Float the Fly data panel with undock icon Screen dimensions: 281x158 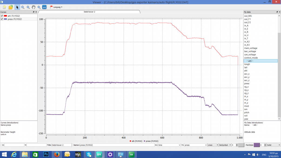coord(277,12)
